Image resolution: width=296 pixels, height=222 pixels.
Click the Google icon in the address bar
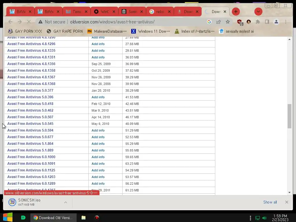point(209,22)
